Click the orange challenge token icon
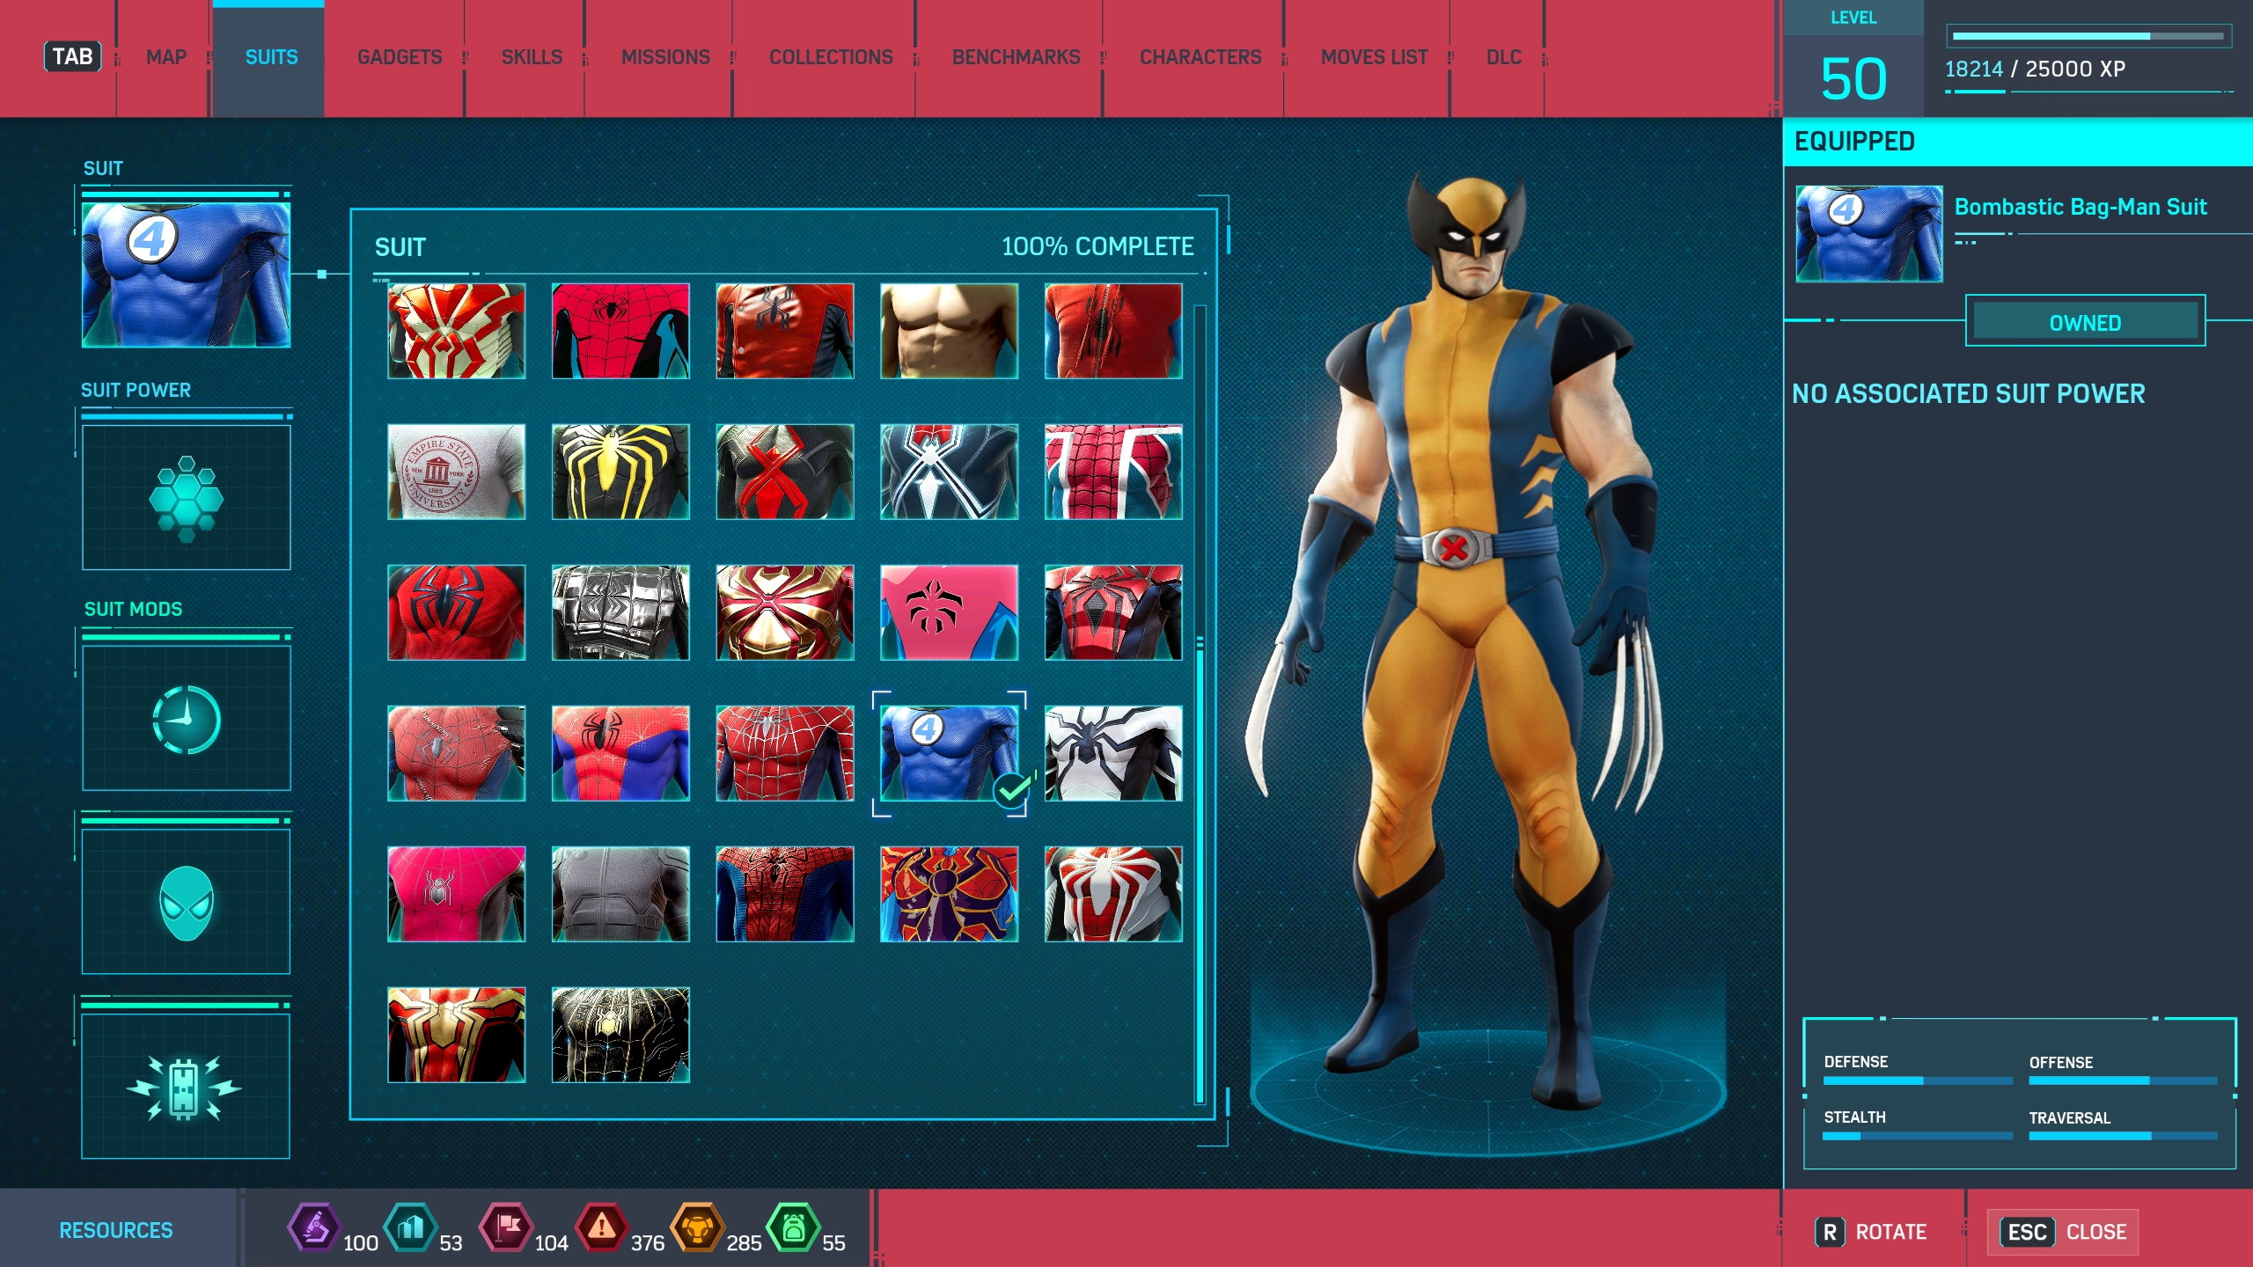The image size is (2253, 1267). [x=697, y=1228]
